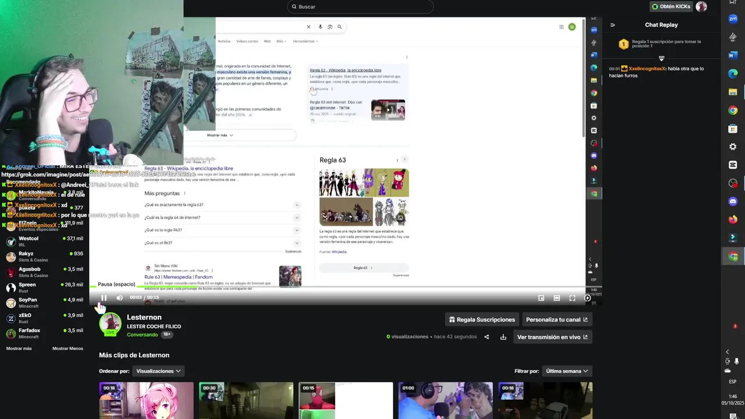Open Agusbob channel in the sidebar

click(44, 272)
